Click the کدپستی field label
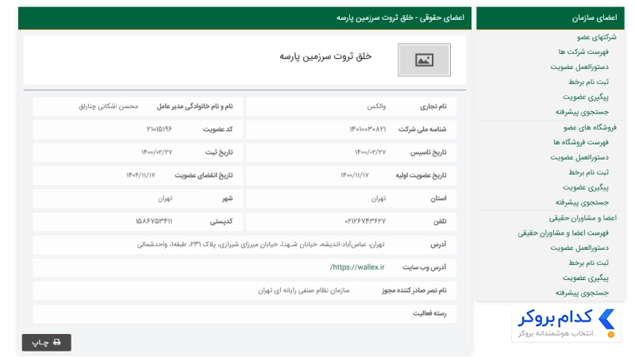 (221, 221)
